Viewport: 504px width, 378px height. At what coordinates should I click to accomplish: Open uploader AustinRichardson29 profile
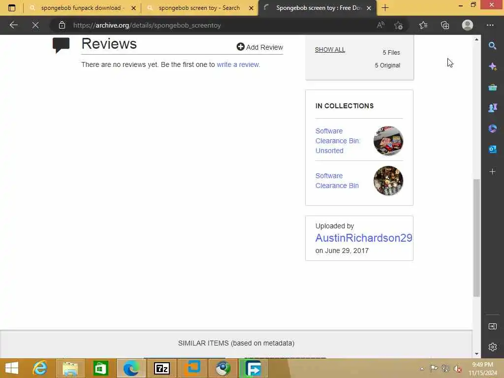364,238
